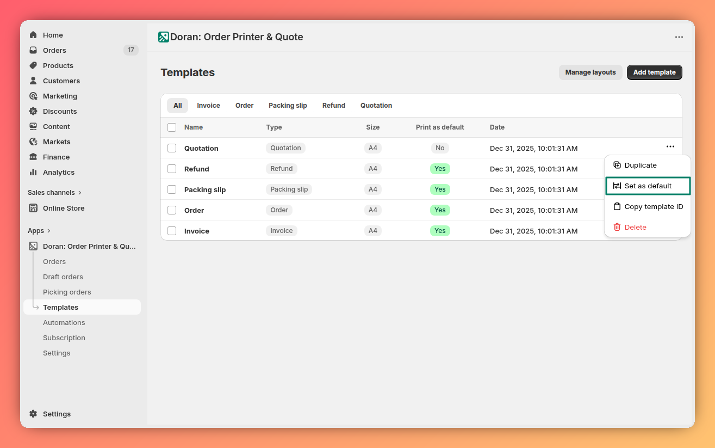Image resolution: width=715 pixels, height=448 pixels.
Task: Open the Refund template name
Action: pyautogui.click(x=197, y=169)
